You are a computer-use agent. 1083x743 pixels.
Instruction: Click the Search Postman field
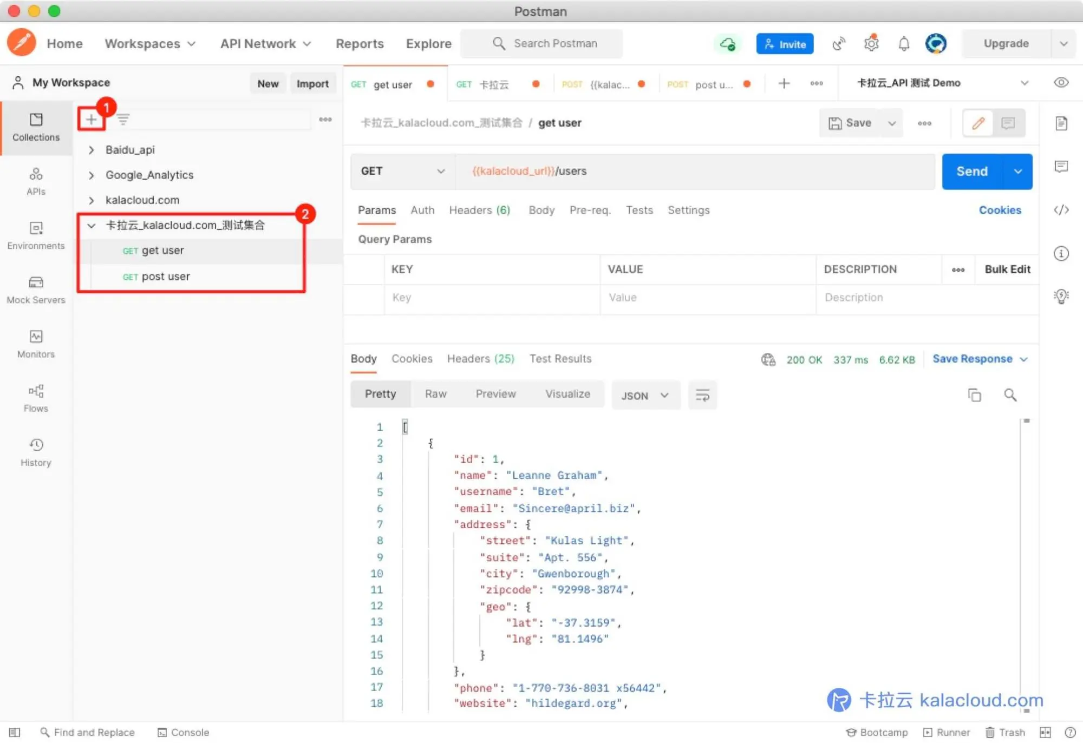click(x=541, y=44)
